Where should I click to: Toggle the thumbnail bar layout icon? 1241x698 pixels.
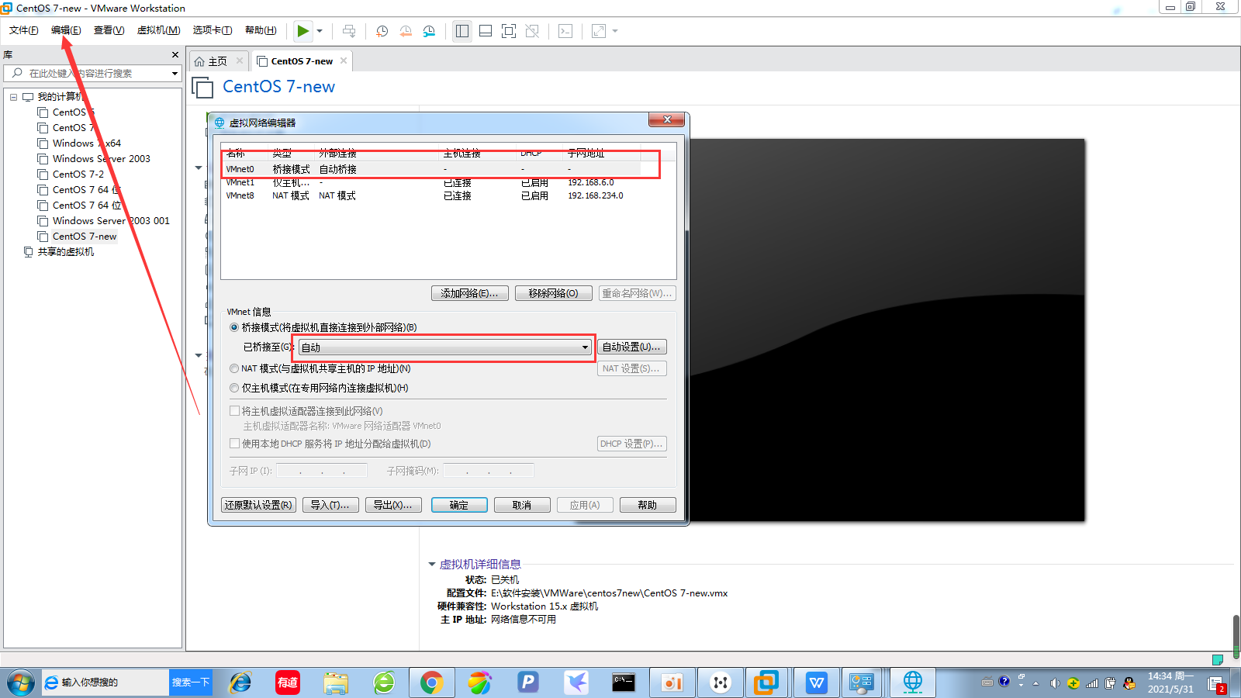pyautogui.click(x=486, y=31)
